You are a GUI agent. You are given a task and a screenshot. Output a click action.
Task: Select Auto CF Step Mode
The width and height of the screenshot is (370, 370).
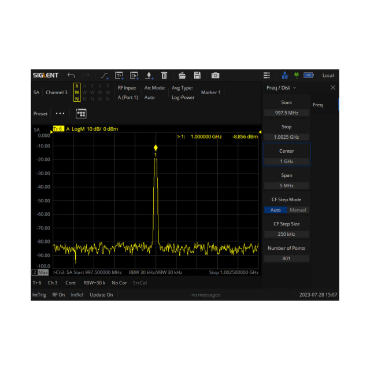click(x=275, y=210)
